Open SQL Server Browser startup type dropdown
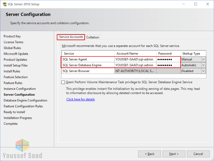The width and height of the screenshot is (214, 161). click(203, 71)
